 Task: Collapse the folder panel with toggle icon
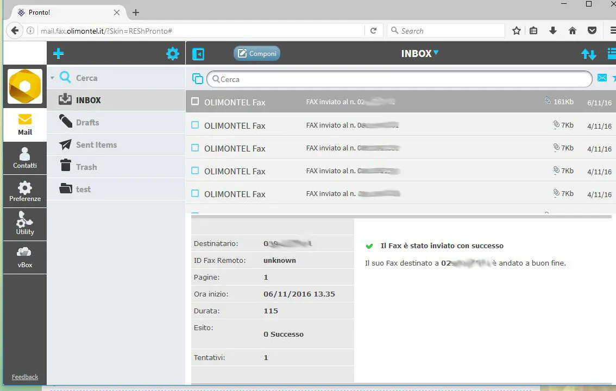click(199, 54)
